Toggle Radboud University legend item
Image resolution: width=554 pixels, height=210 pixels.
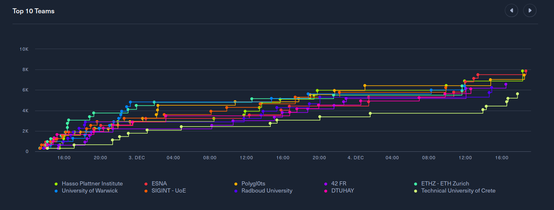click(267, 191)
